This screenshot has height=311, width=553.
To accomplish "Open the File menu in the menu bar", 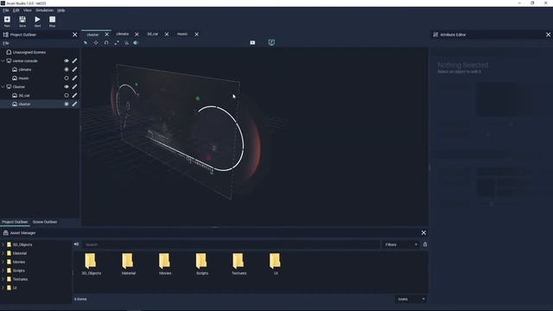I will pos(6,10).
